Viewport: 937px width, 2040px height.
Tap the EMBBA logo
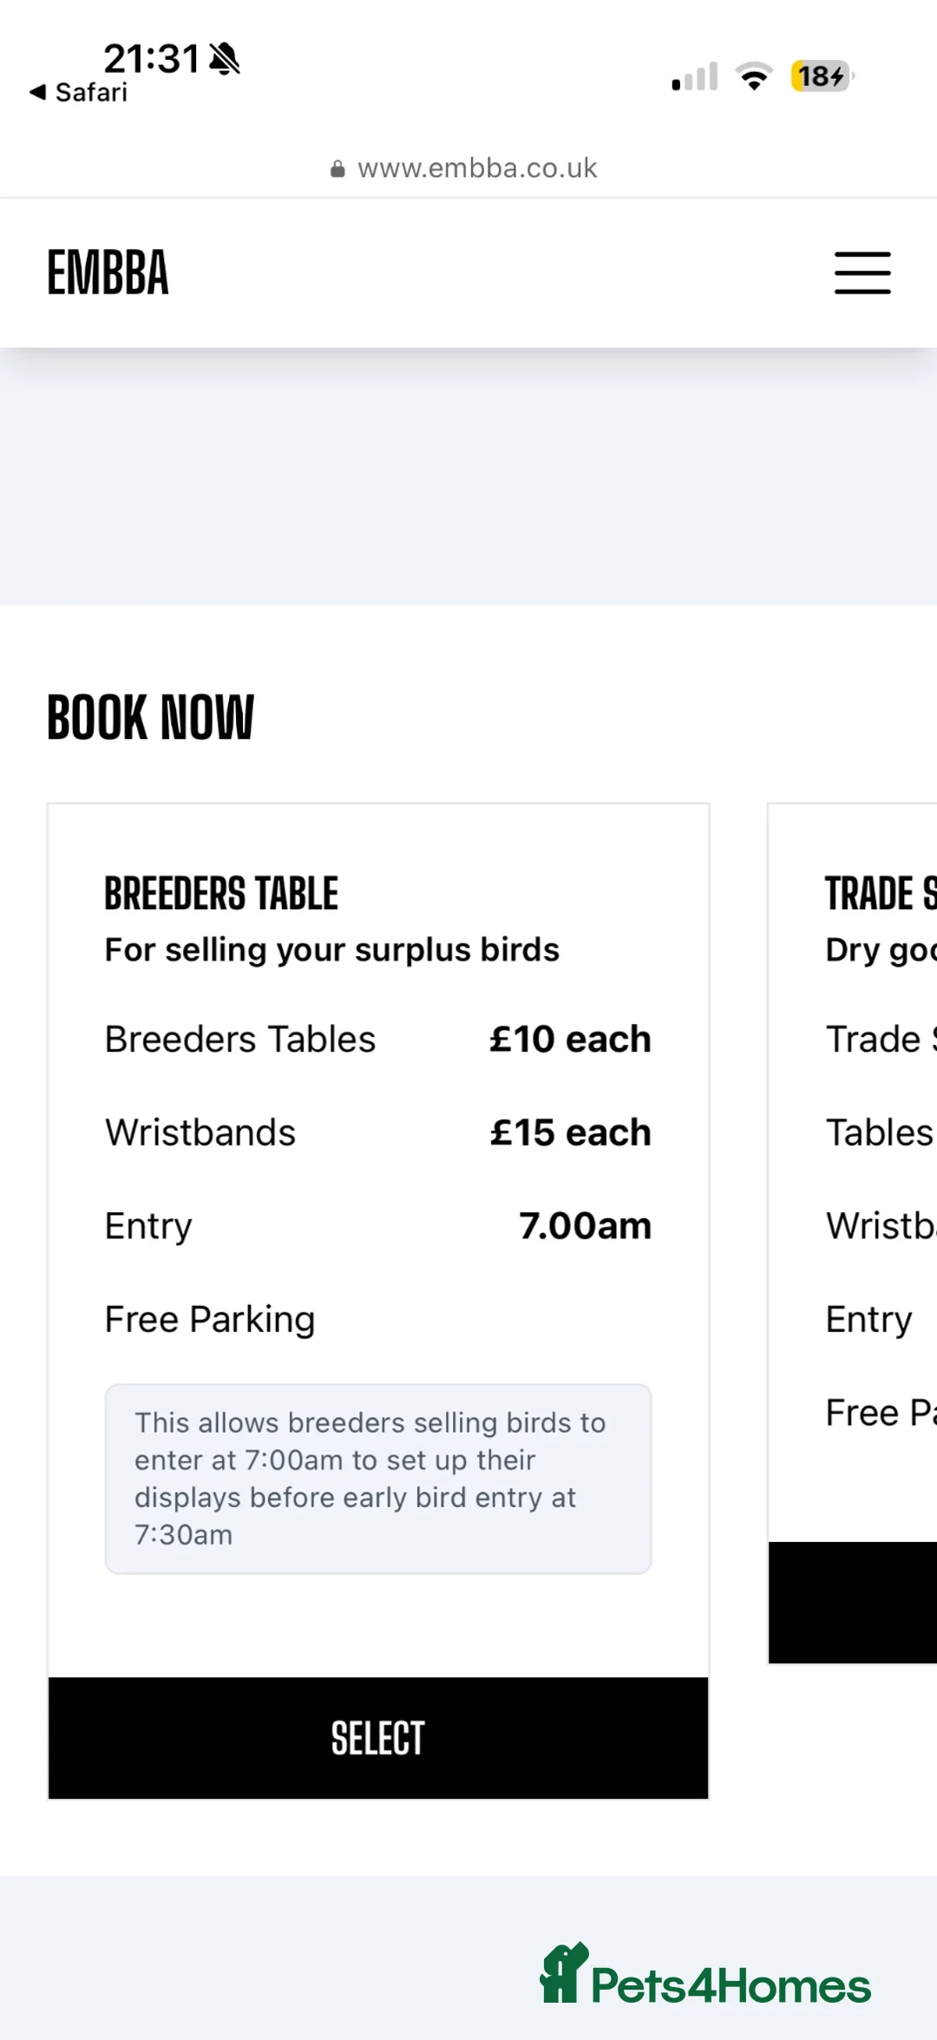(108, 273)
